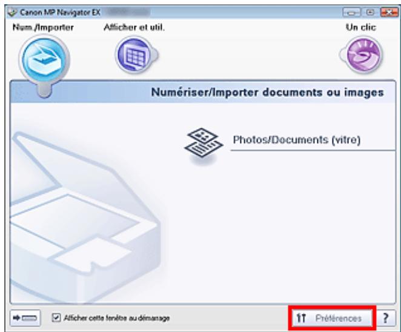Image resolution: width=401 pixels, height=332 pixels.
Task: Minimize the Canon MP Navigator EX window
Action: pos(351,12)
